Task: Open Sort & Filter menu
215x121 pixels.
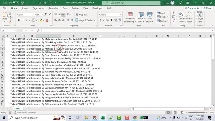Action: click(182, 17)
